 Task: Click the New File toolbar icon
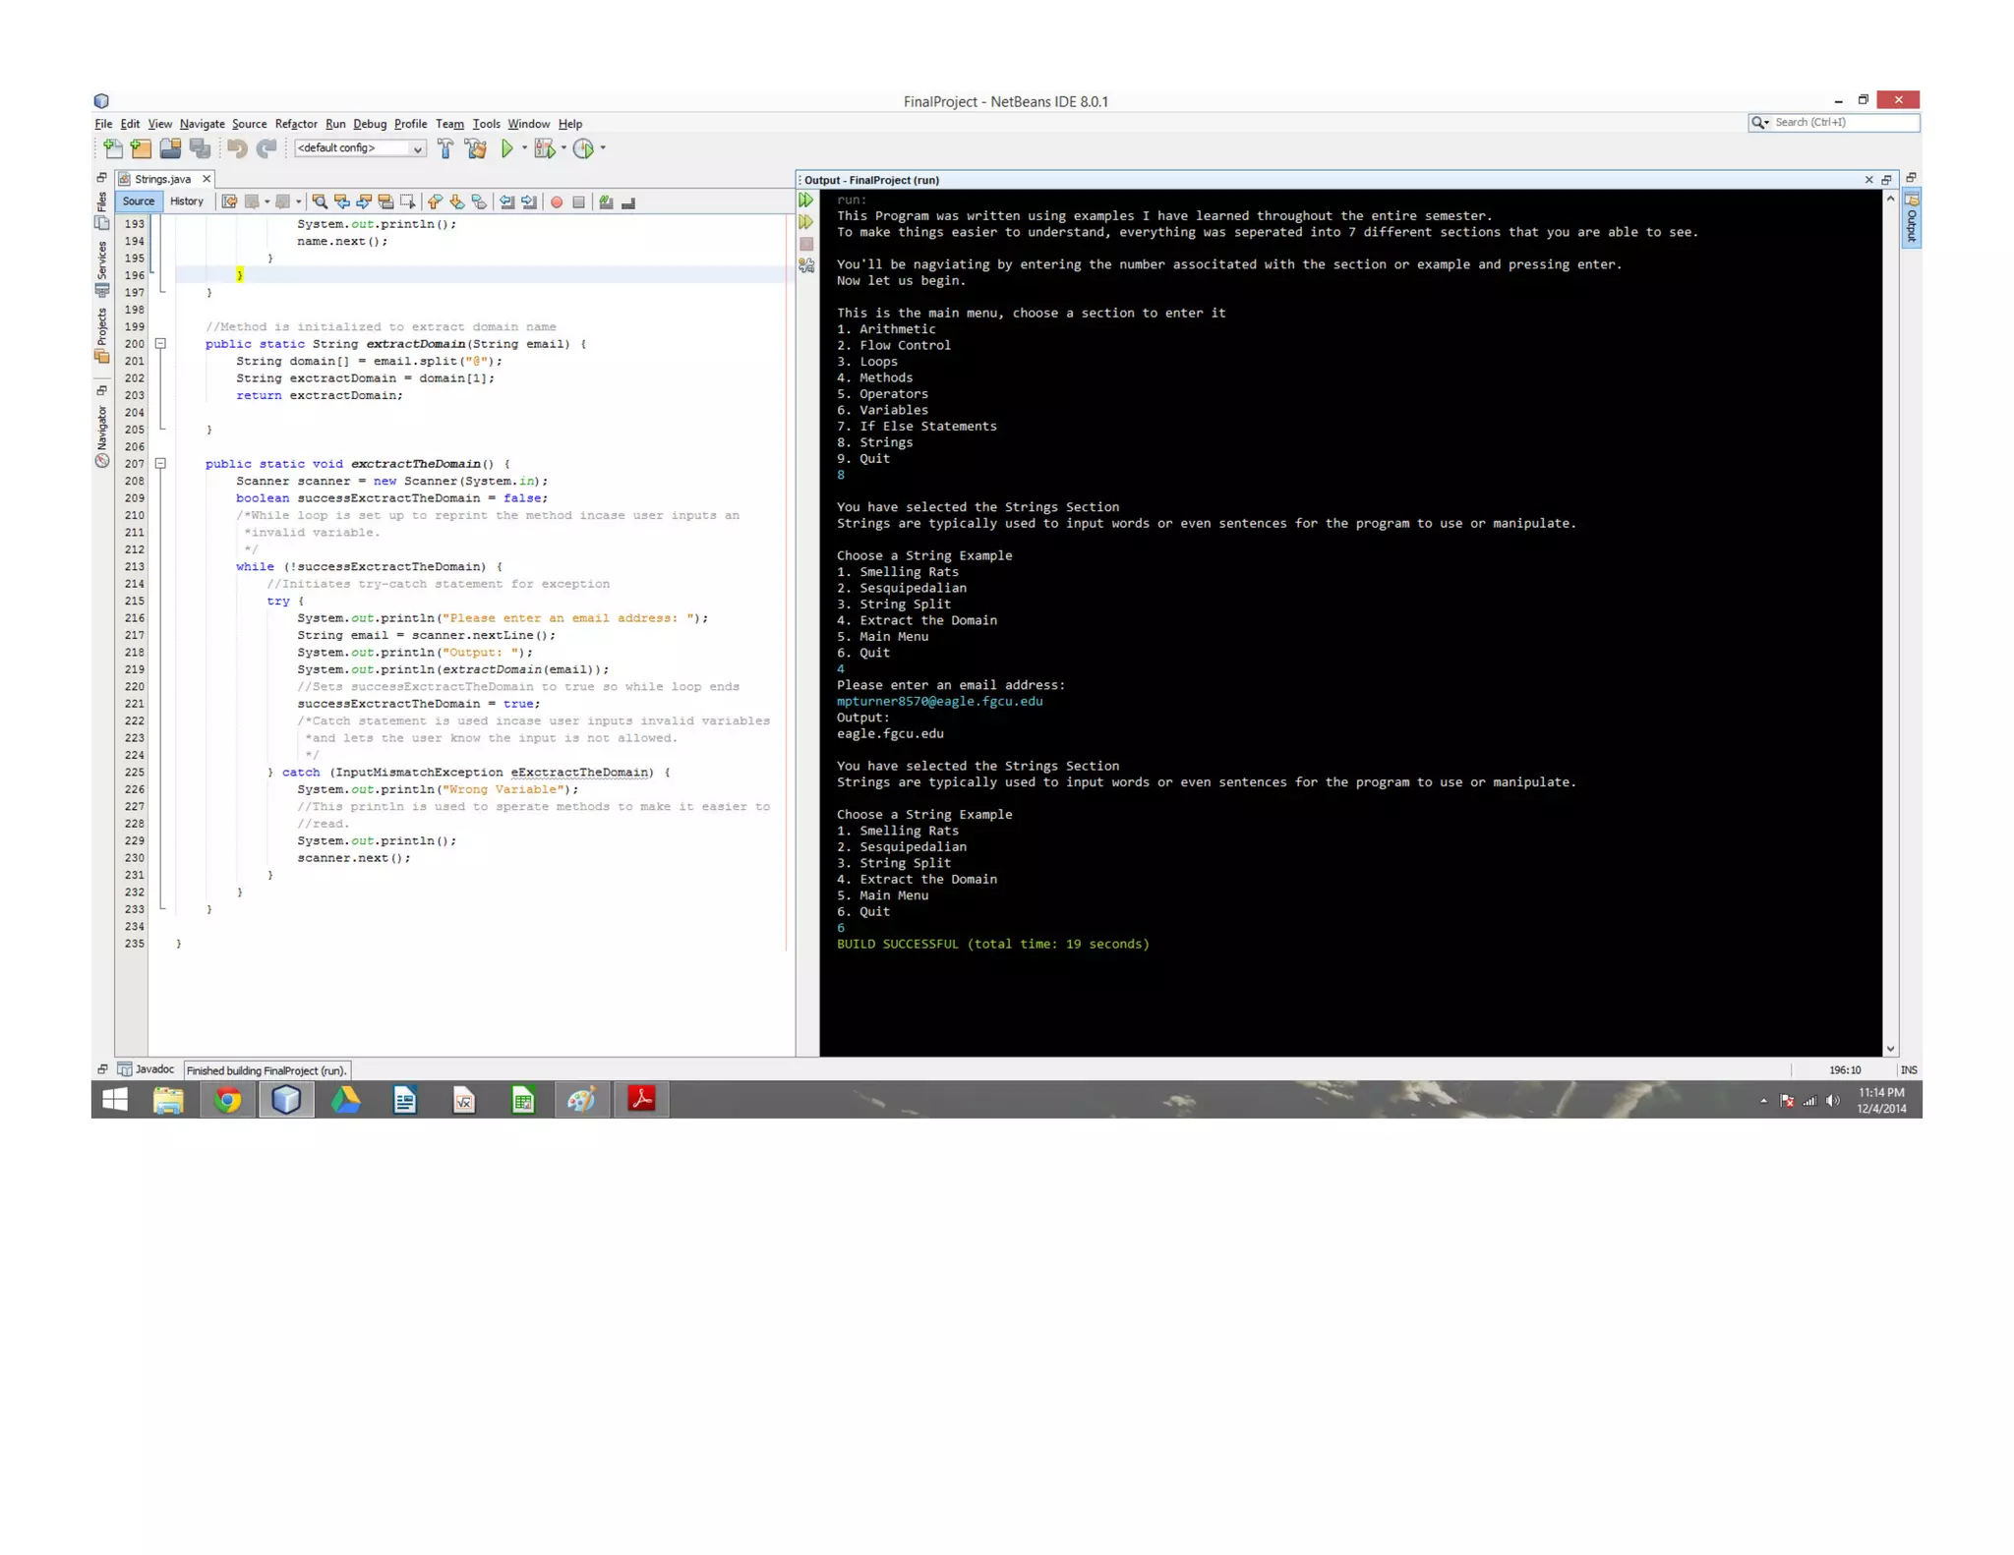(x=113, y=148)
